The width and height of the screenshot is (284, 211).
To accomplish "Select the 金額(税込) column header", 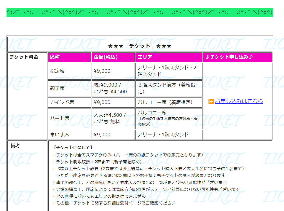I will pyautogui.click(x=113, y=57).
